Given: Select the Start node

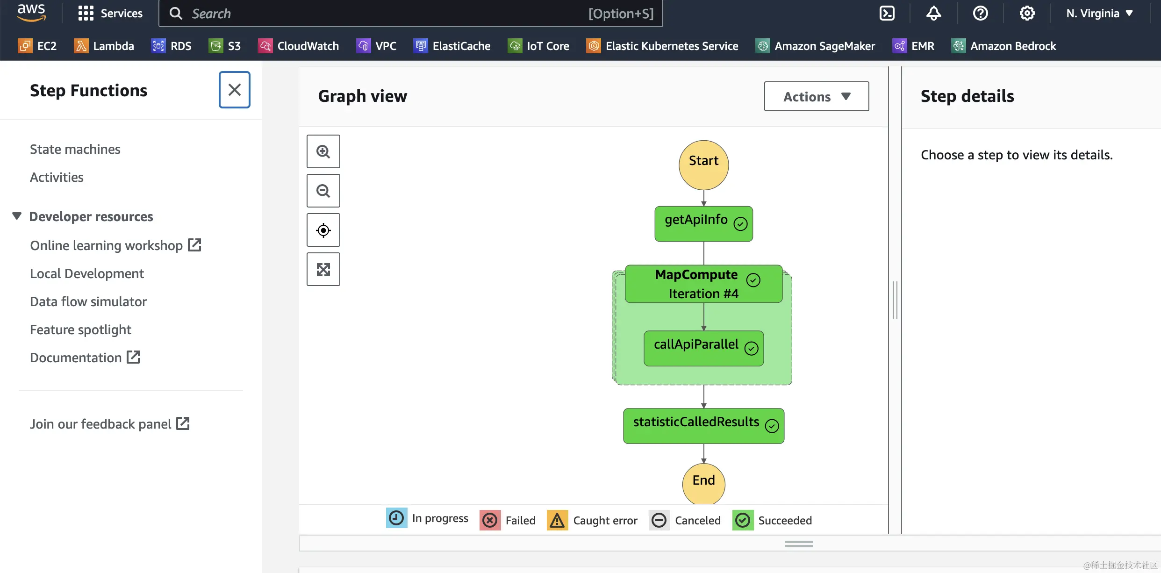Looking at the screenshot, I should tap(704, 165).
